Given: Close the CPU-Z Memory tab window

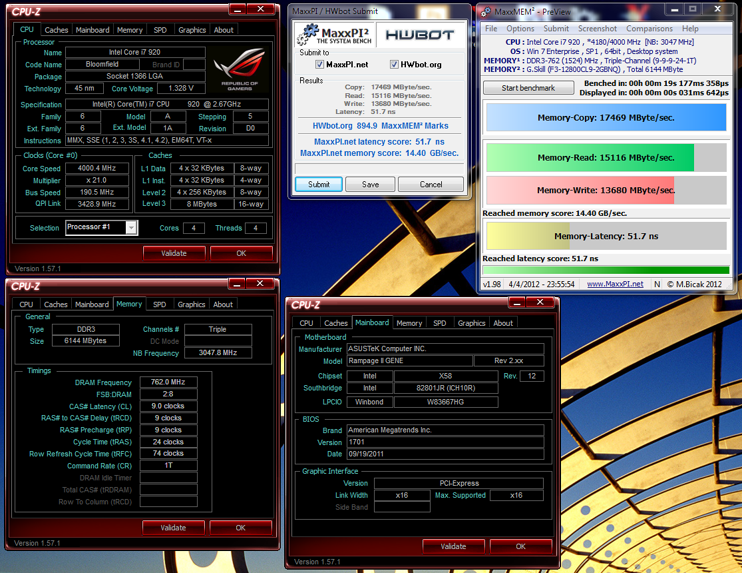Looking at the screenshot, I should [260, 283].
